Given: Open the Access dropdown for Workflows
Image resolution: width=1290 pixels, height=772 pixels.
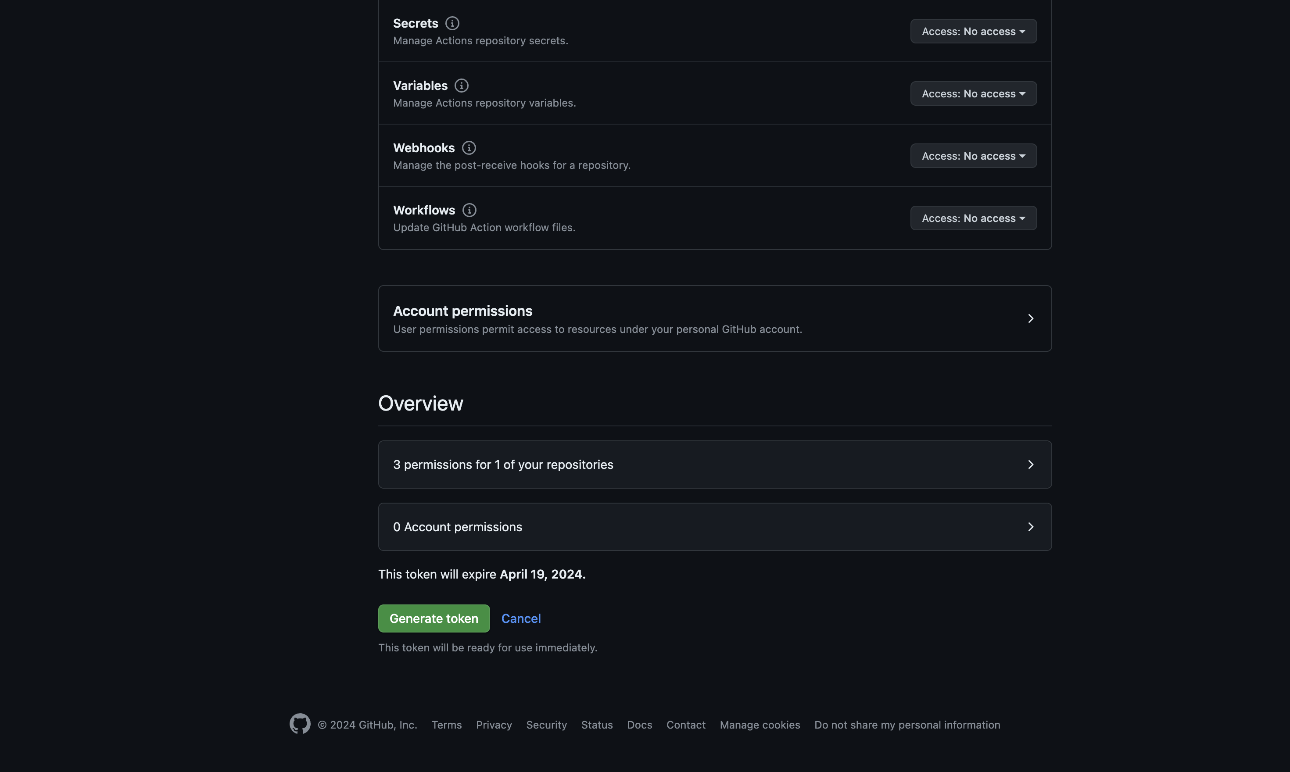Looking at the screenshot, I should [x=973, y=218].
